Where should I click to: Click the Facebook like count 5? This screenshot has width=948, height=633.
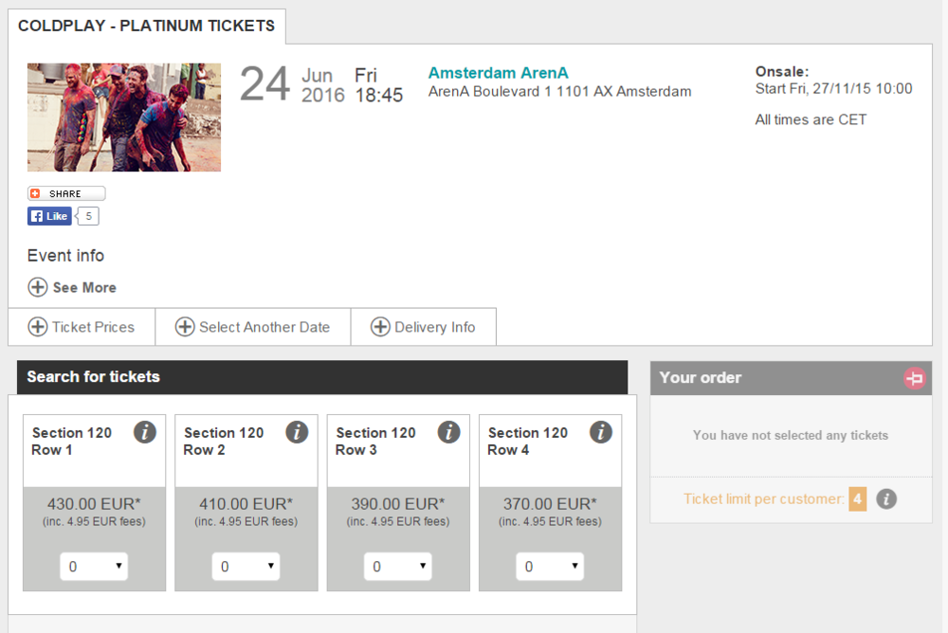(x=88, y=216)
